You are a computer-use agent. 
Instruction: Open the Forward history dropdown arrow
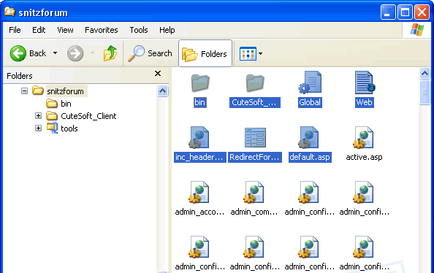(x=93, y=53)
